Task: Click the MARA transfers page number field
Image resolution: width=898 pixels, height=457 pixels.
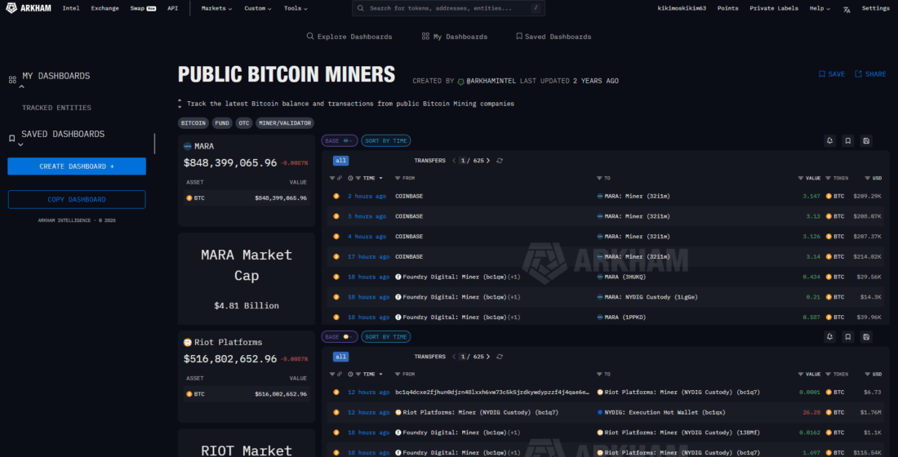Action: click(464, 161)
